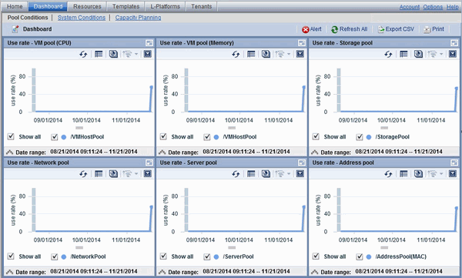Maximize the Server pool panel
Image resolution: width=462 pixels, height=278 pixels.
pos(302,162)
